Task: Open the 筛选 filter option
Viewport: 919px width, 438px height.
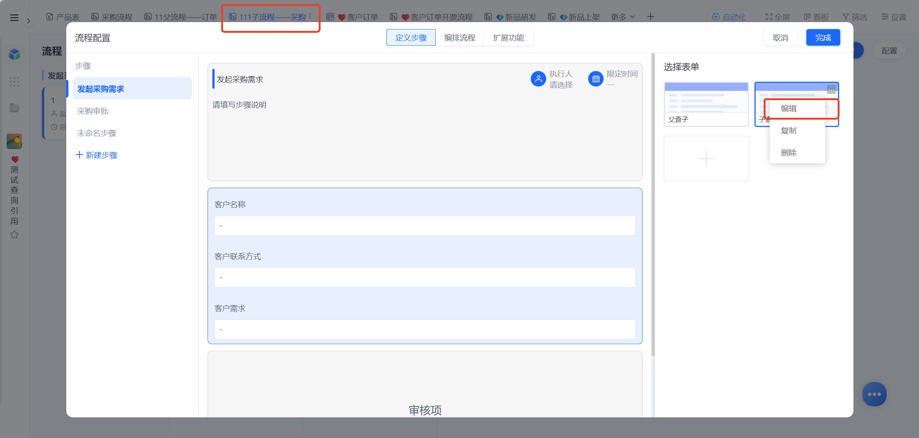Action: pos(855,17)
